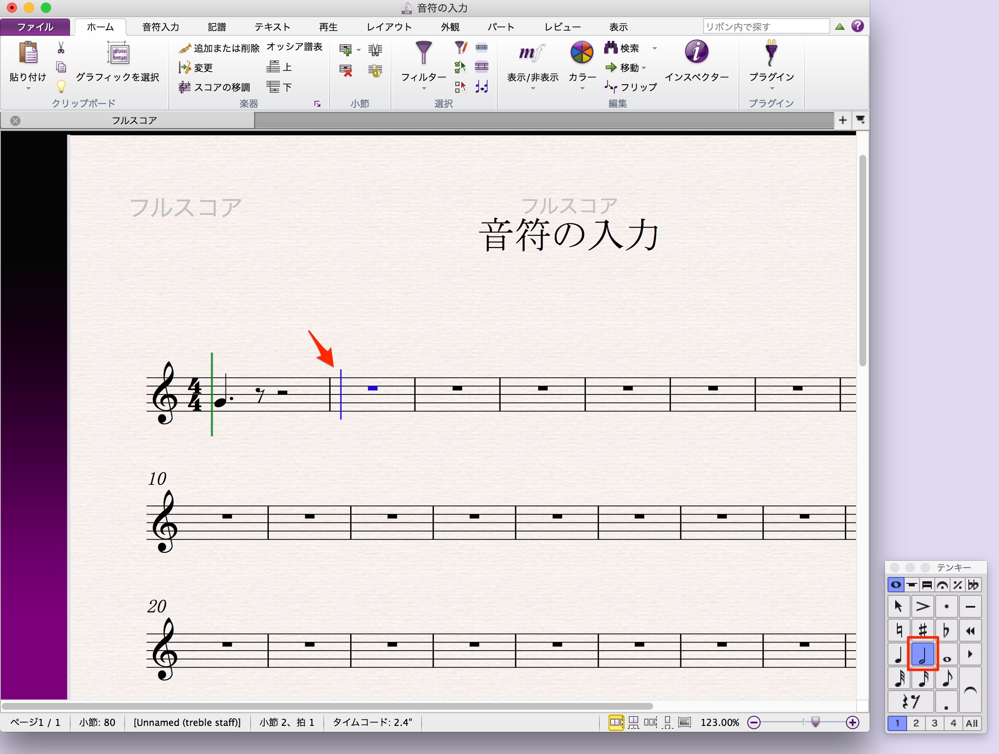Screen dimensions: 999x754
Task: Expand the Move dropdown arrow
Action: (x=644, y=68)
